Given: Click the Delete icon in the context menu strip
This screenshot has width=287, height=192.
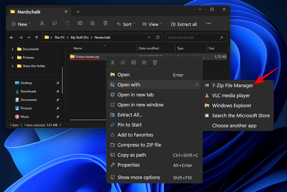Looking at the screenshot, I should 155,62.
